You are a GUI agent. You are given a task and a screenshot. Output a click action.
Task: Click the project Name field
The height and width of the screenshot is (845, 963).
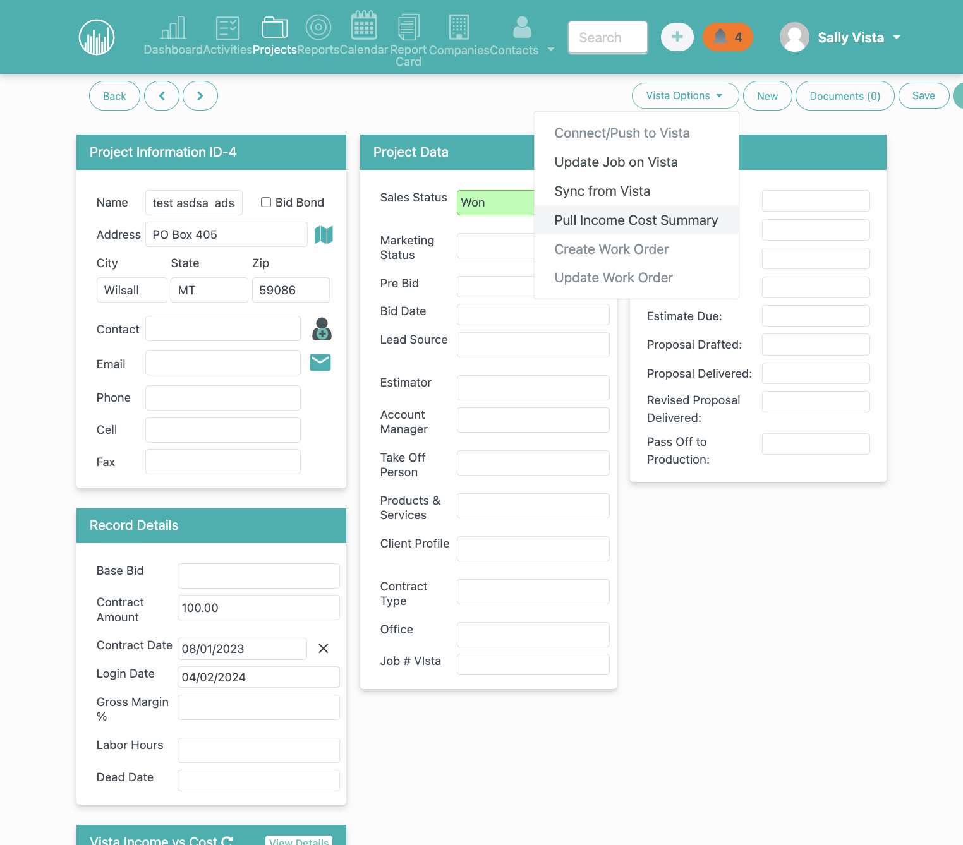pos(194,203)
